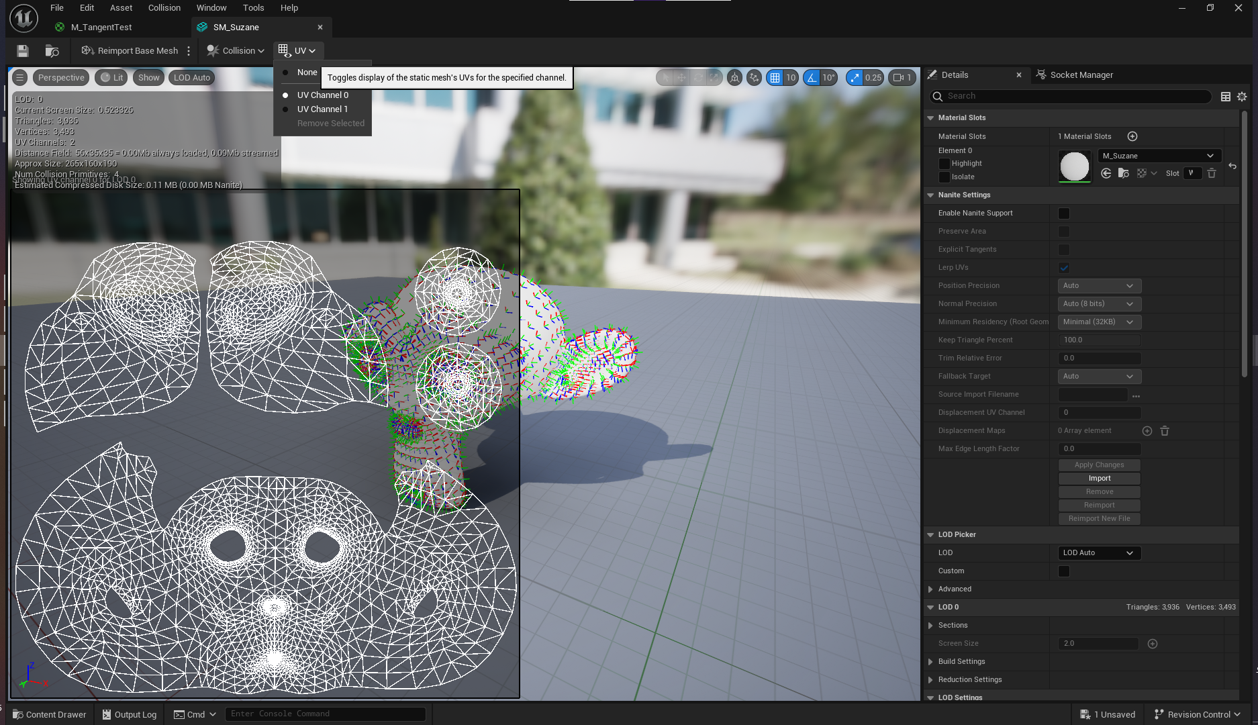Toggle the Custom LOD checkbox
1258x725 pixels.
(x=1064, y=571)
